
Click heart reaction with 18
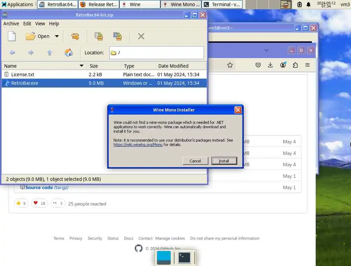(x=39, y=203)
